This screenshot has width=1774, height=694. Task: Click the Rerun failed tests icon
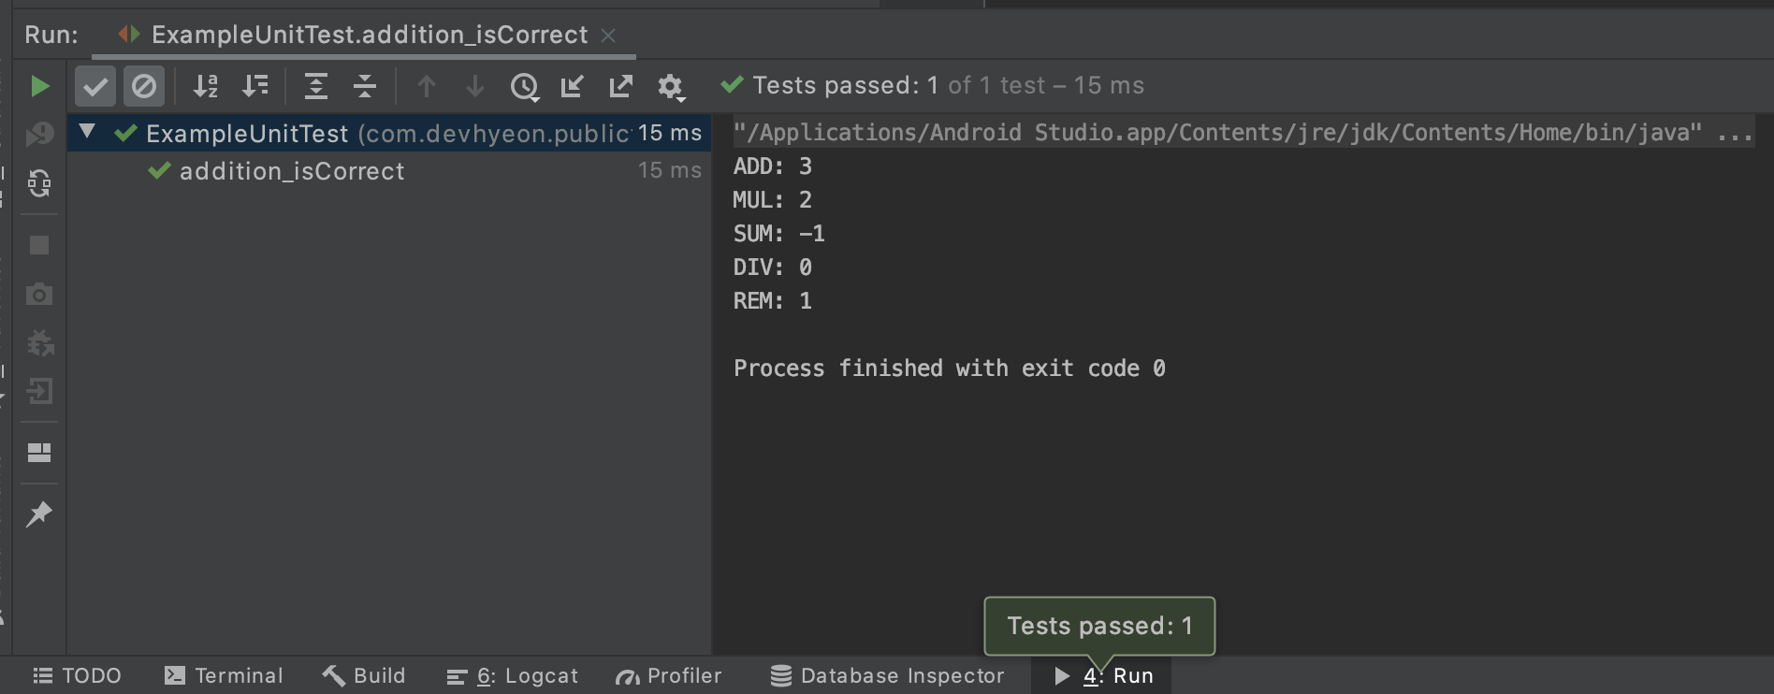pyautogui.click(x=39, y=134)
